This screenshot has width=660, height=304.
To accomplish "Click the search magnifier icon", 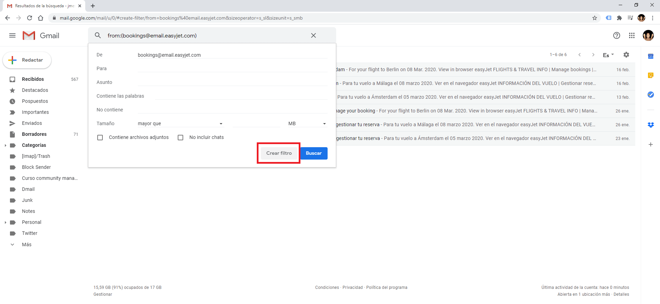I will point(98,35).
